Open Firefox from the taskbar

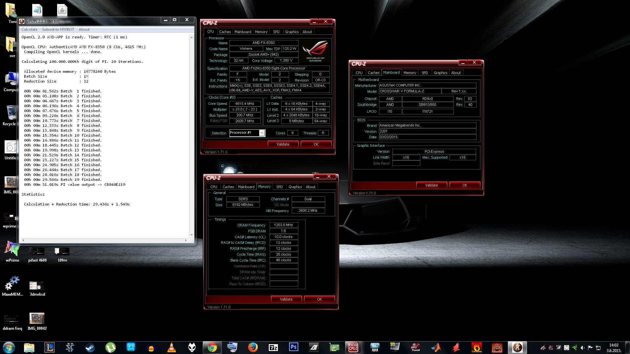(x=253, y=347)
